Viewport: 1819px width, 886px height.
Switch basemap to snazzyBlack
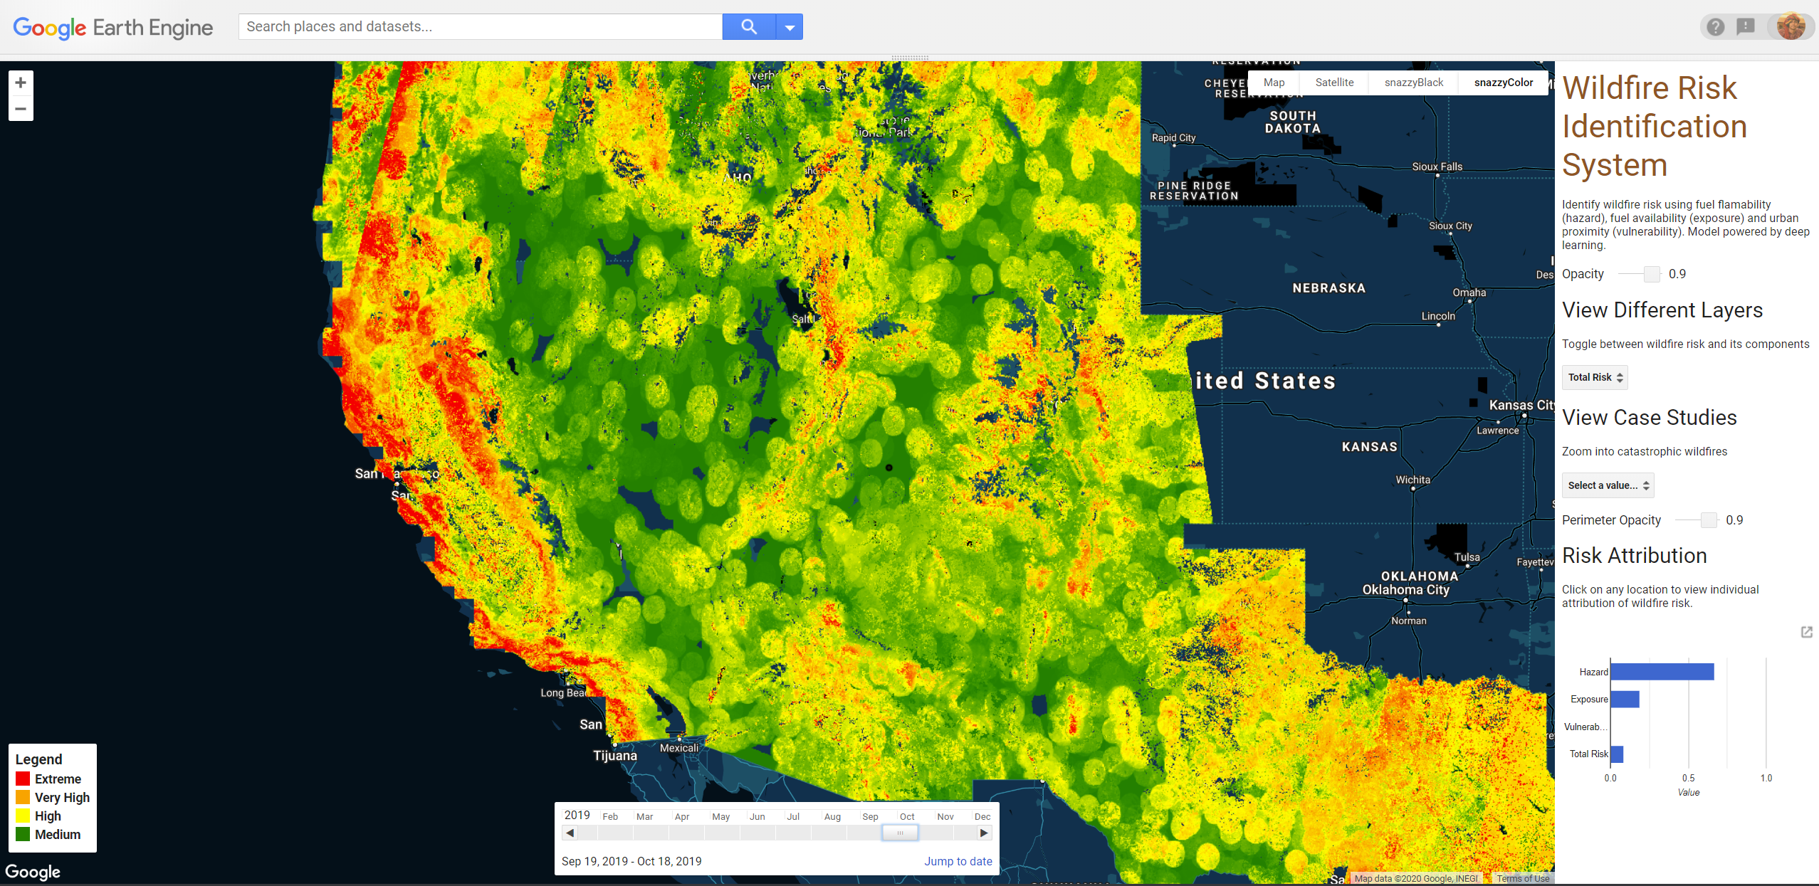pyautogui.click(x=1413, y=83)
